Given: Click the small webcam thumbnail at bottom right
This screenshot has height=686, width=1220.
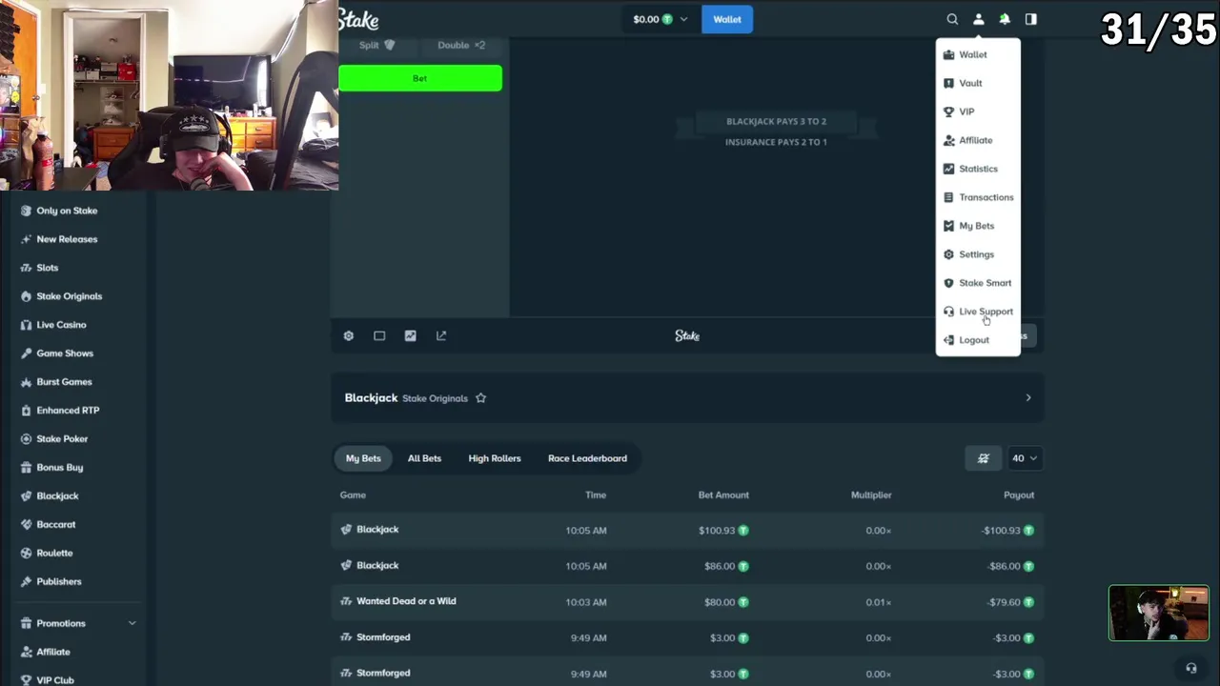Looking at the screenshot, I should 1158,613.
